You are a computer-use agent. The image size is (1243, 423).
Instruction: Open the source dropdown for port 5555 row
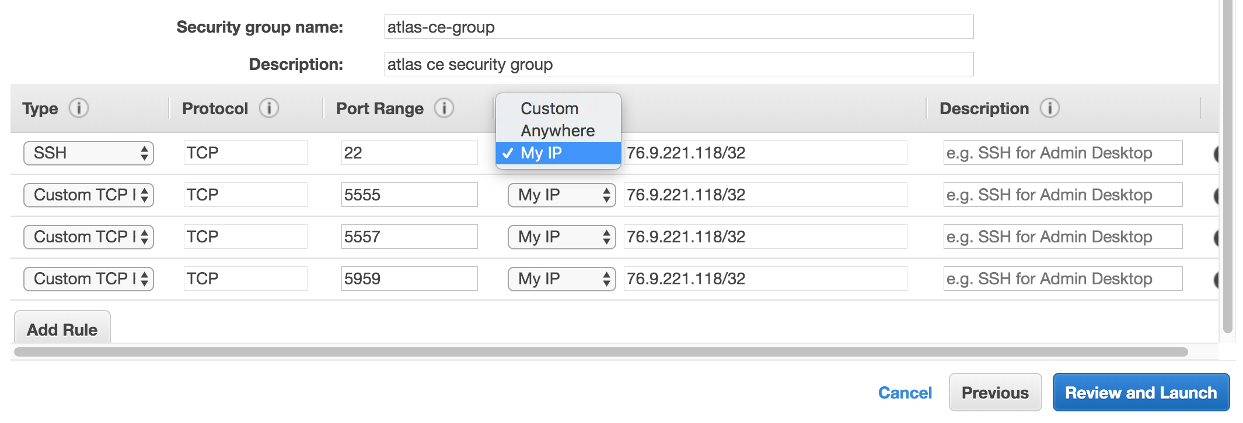[x=561, y=195]
